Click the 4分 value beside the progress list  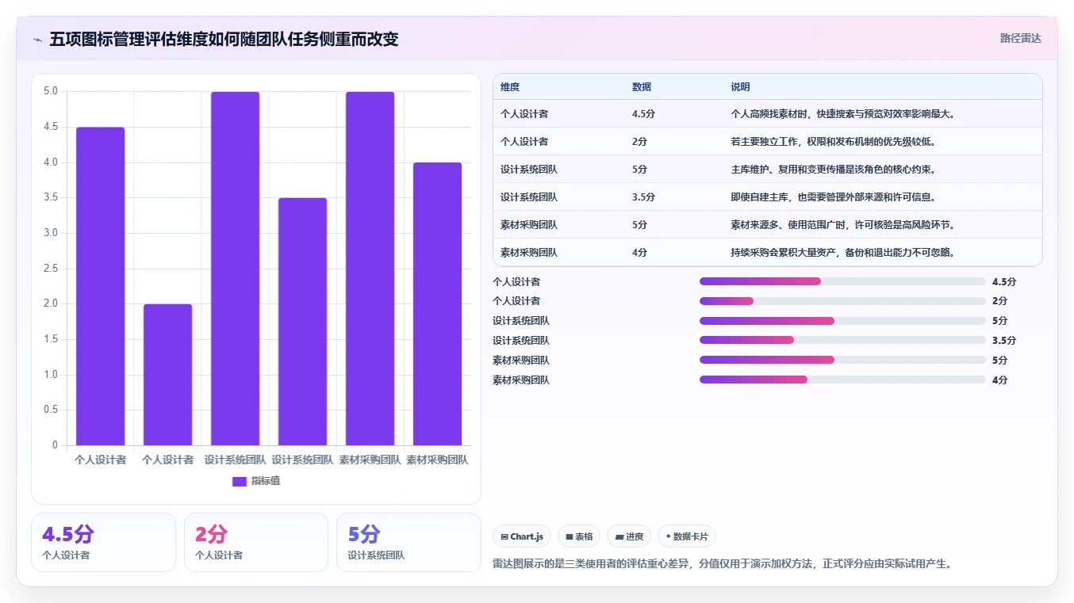[x=999, y=380]
